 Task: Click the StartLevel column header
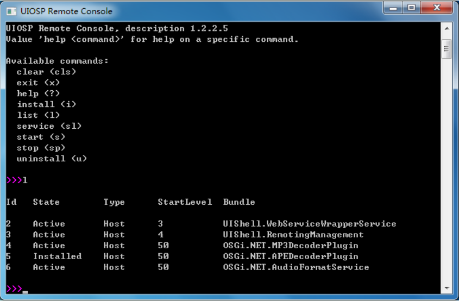point(185,202)
